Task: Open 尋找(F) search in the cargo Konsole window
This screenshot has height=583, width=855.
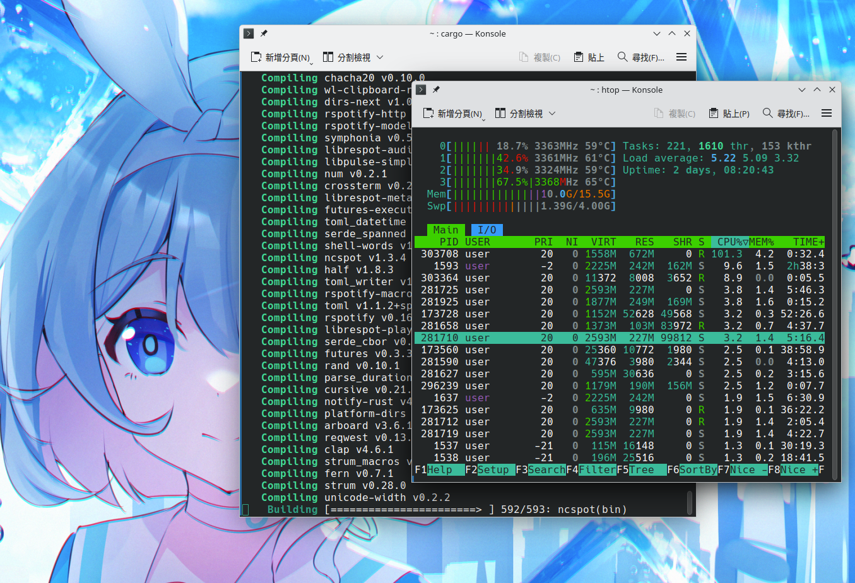Action: (640, 57)
